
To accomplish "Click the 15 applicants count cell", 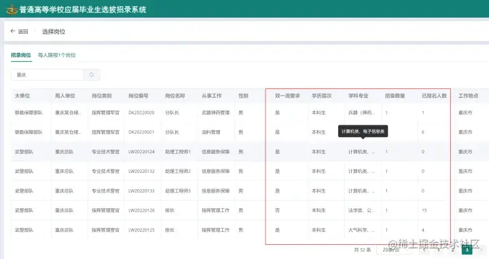I will click(x=424, y=210).
